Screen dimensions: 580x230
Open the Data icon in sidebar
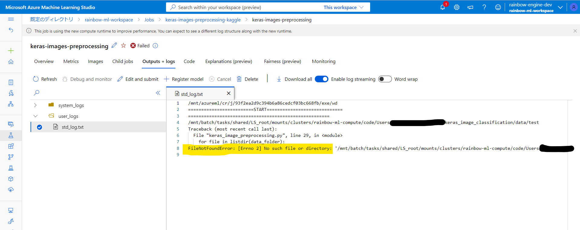pos(11,124)
